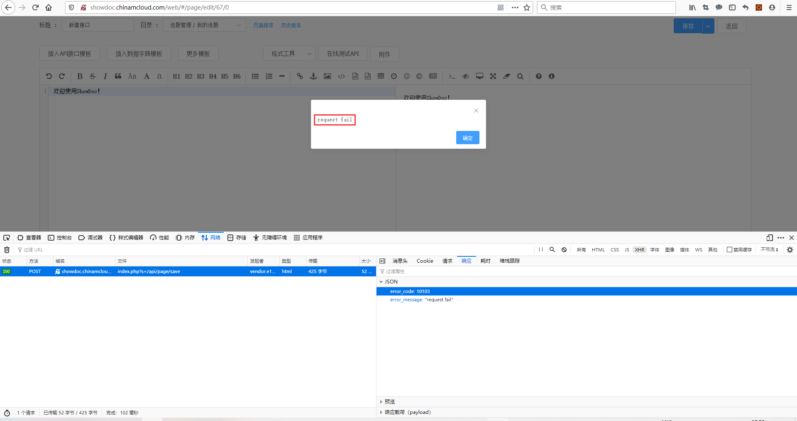Insert an ordered list
The image size is (797, 421).
269,76
